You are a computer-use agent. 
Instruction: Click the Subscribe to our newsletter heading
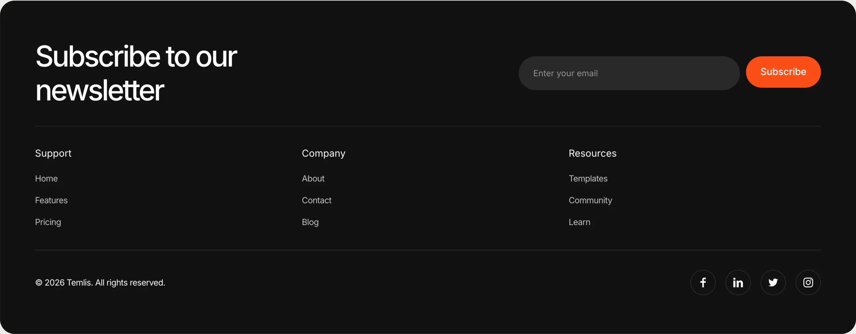136,73
